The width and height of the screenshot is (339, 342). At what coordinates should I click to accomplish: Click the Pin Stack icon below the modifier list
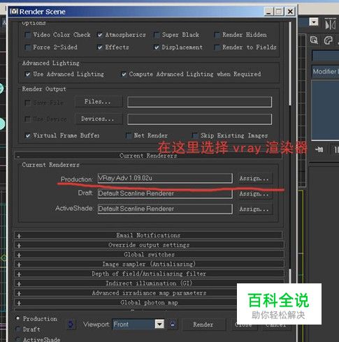pos(319,149)
